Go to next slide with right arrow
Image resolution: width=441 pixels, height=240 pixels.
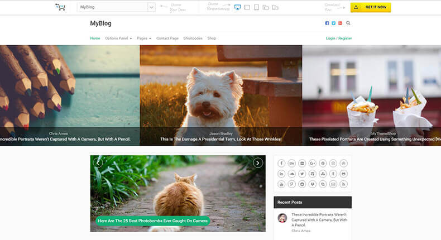[258, 163]
